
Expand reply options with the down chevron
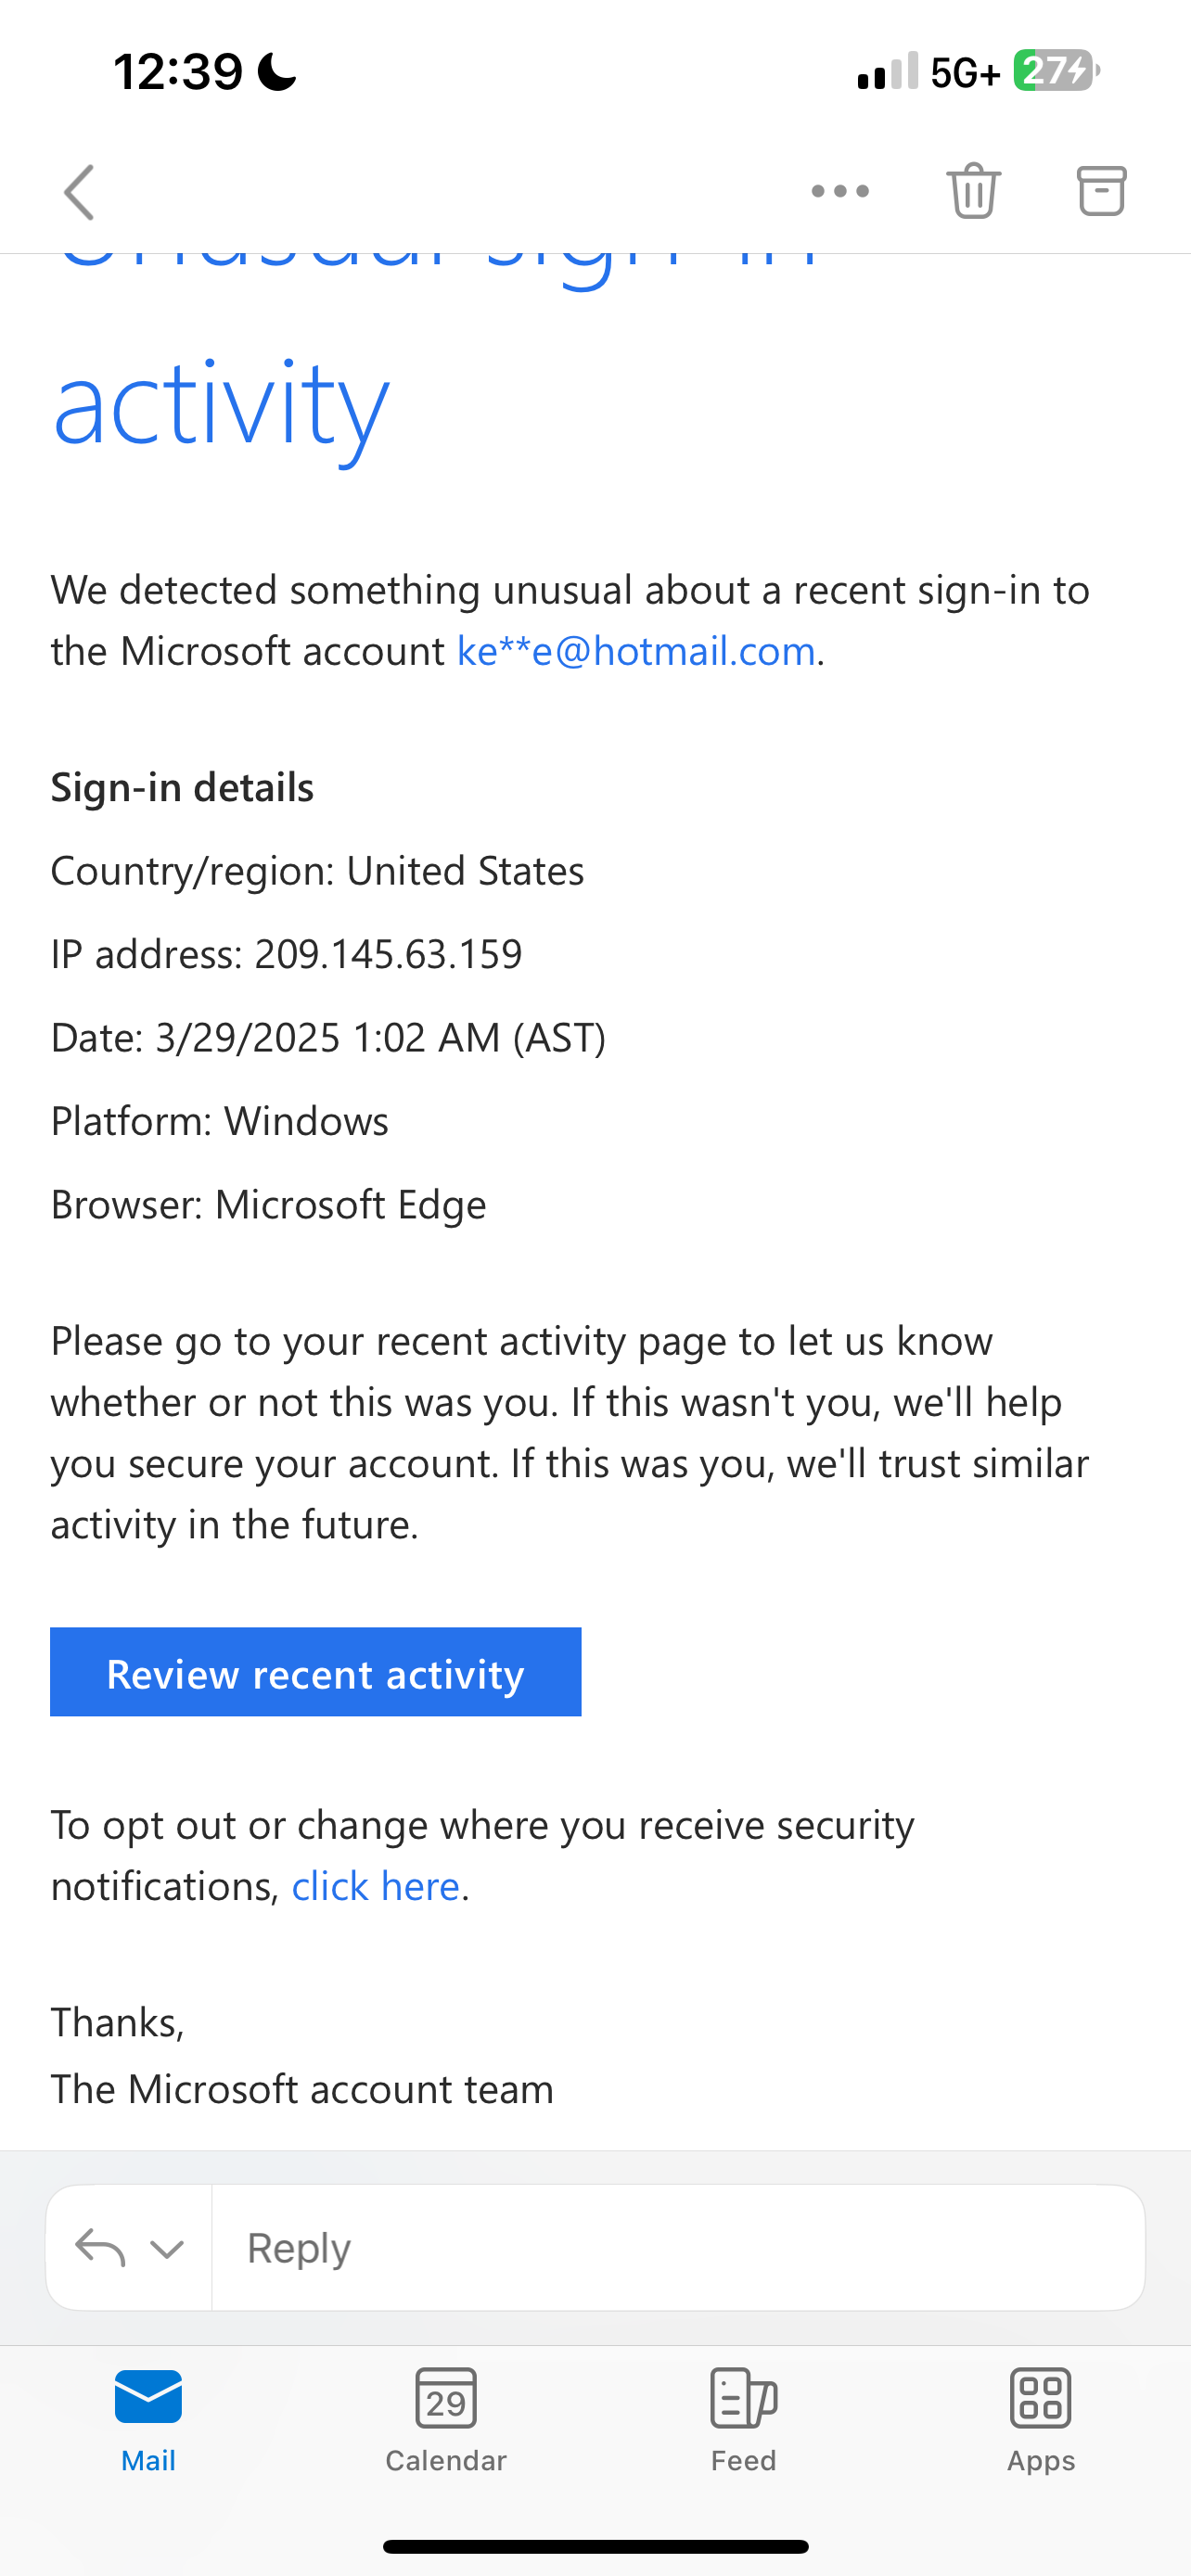166,2249
